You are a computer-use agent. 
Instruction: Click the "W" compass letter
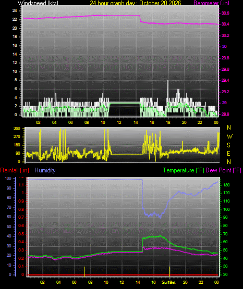pyautogui.click(x=229, y=136)
